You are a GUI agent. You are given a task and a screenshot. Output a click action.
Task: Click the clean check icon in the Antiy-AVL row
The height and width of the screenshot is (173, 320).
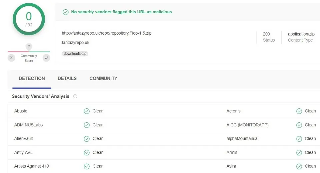[87, 153]
